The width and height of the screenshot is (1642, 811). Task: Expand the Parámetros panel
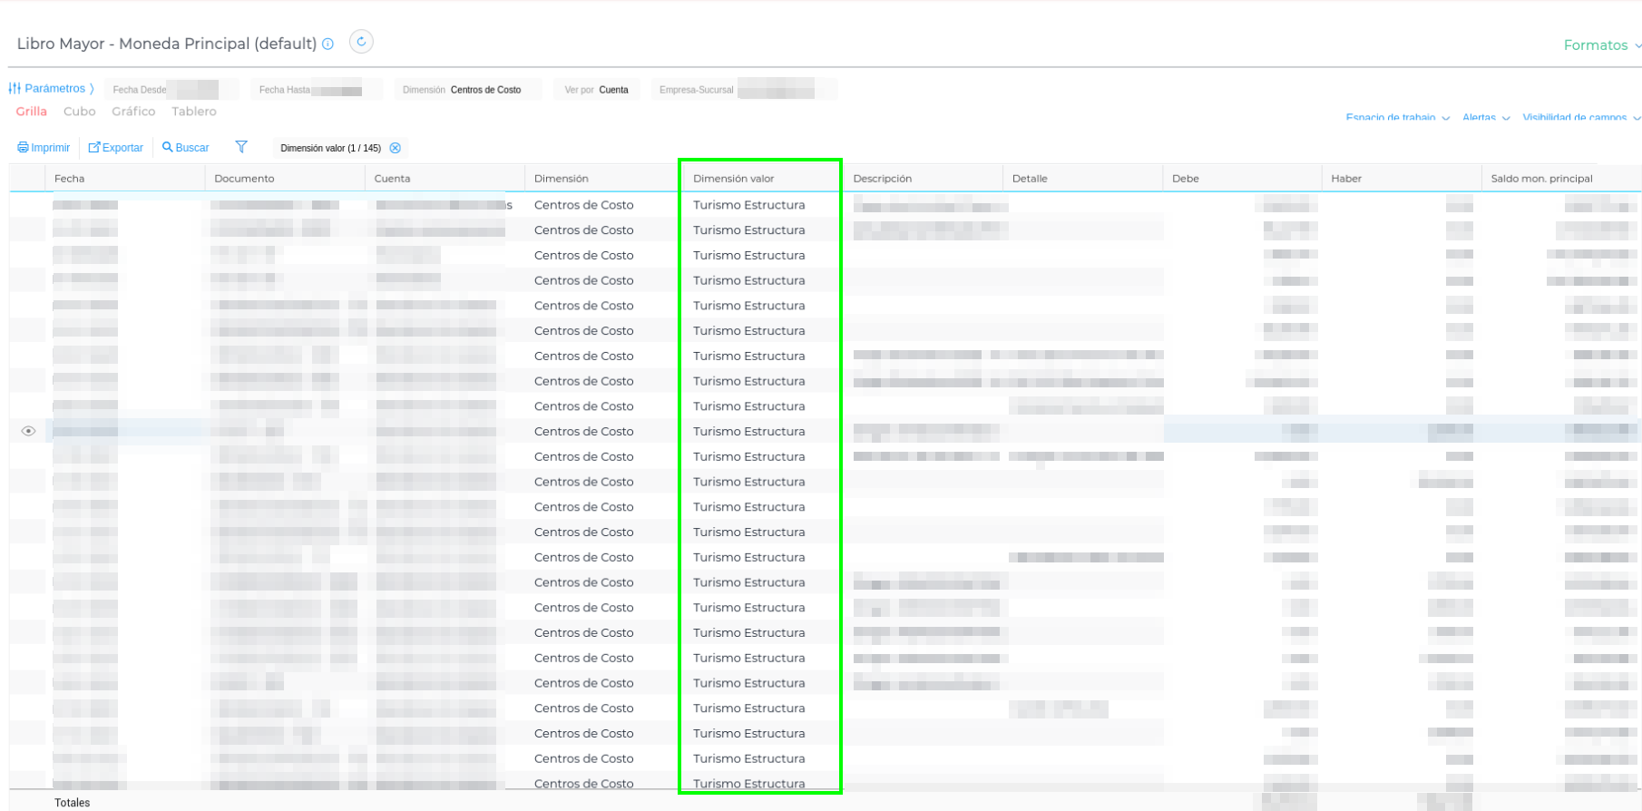[52, 89]
